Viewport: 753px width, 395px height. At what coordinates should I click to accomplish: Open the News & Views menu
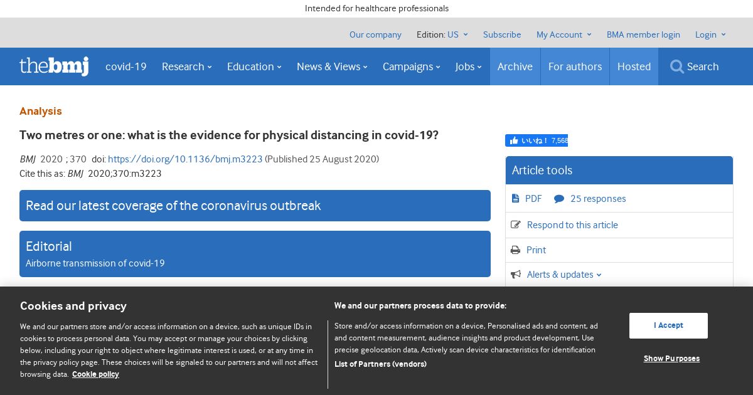click(332, 66)
